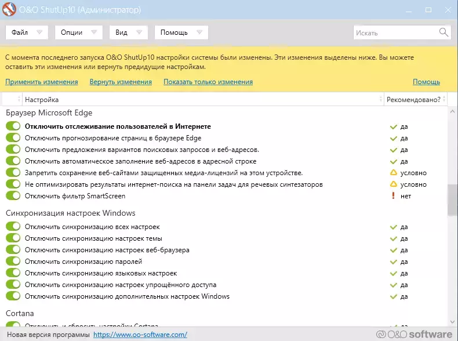The height and width of the screenshot is (341, 458).
Task: Open the Опции dropdown arrow
Action: coord(94,32)
